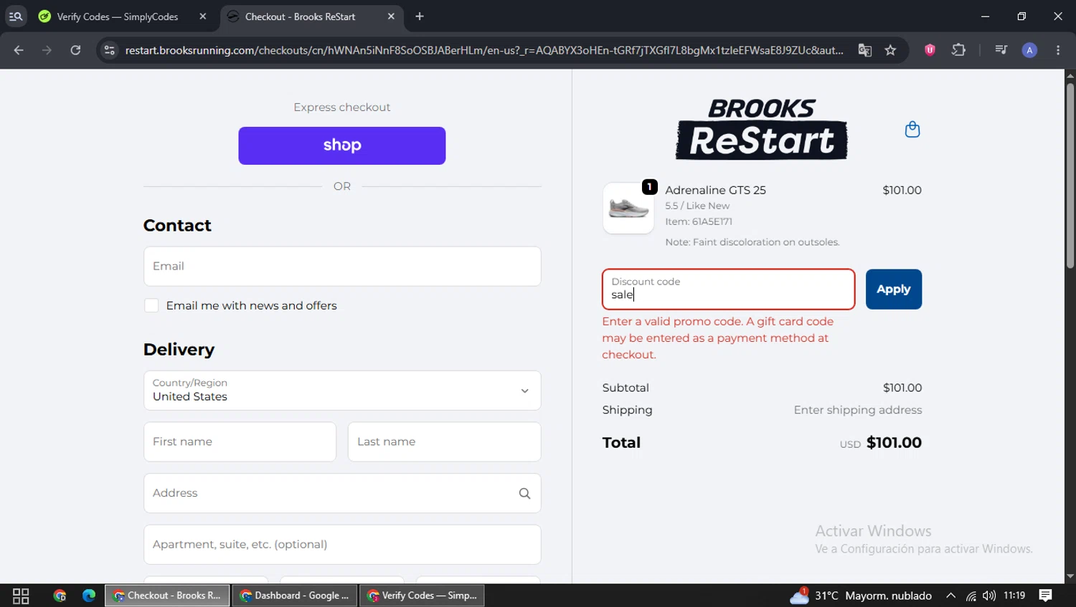
Task: Launch Chrome from the taskbar pinned icon
Action: [60, 596]
